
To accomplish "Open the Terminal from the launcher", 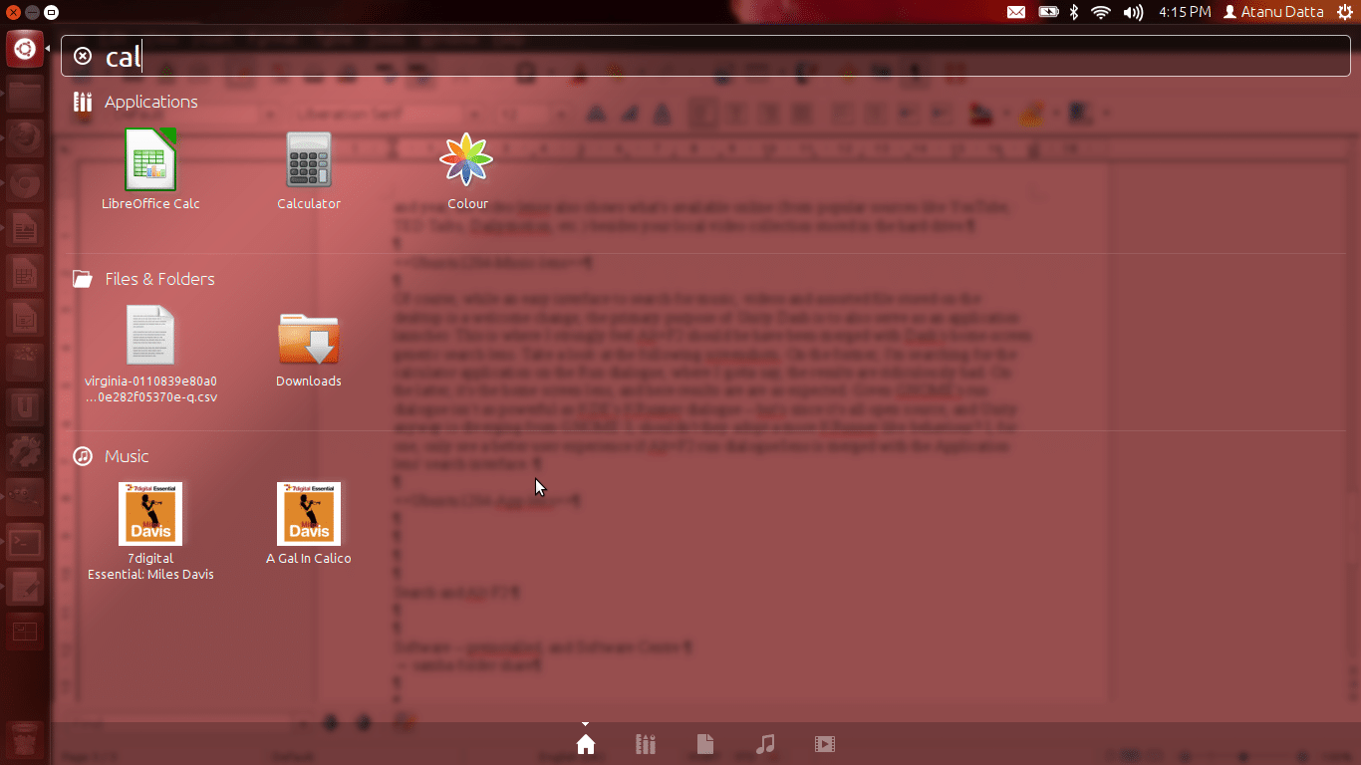I will 25,542.
